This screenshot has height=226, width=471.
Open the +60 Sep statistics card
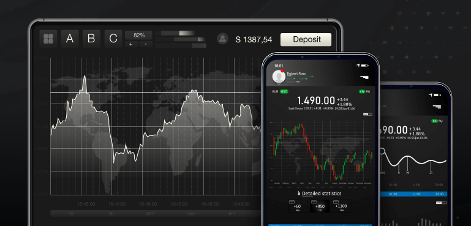[298, 206]
